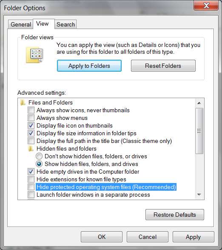Image resolution: width=222 pixels, height=250 pixels.
Task: Click the Folder views icon image
Action: tap(34, 55)
